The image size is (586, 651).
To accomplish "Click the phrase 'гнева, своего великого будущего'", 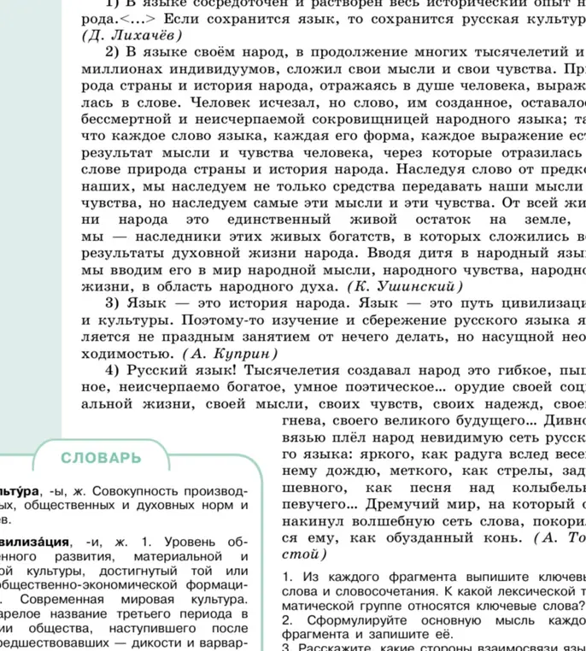I will (404, 421).
